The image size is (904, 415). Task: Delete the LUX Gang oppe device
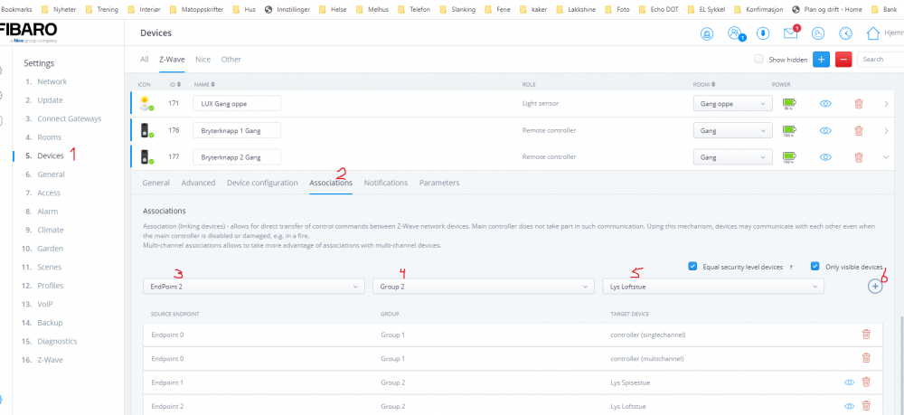coord(858,104)
